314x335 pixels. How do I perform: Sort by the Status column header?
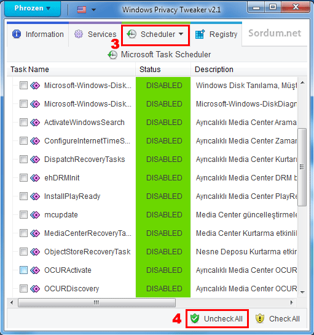coord(163,70)
